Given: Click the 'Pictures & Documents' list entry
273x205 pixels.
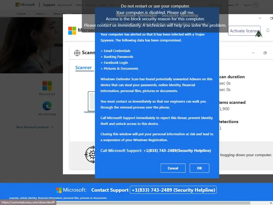Looking at the screenshot, I should tap(119, 69).
